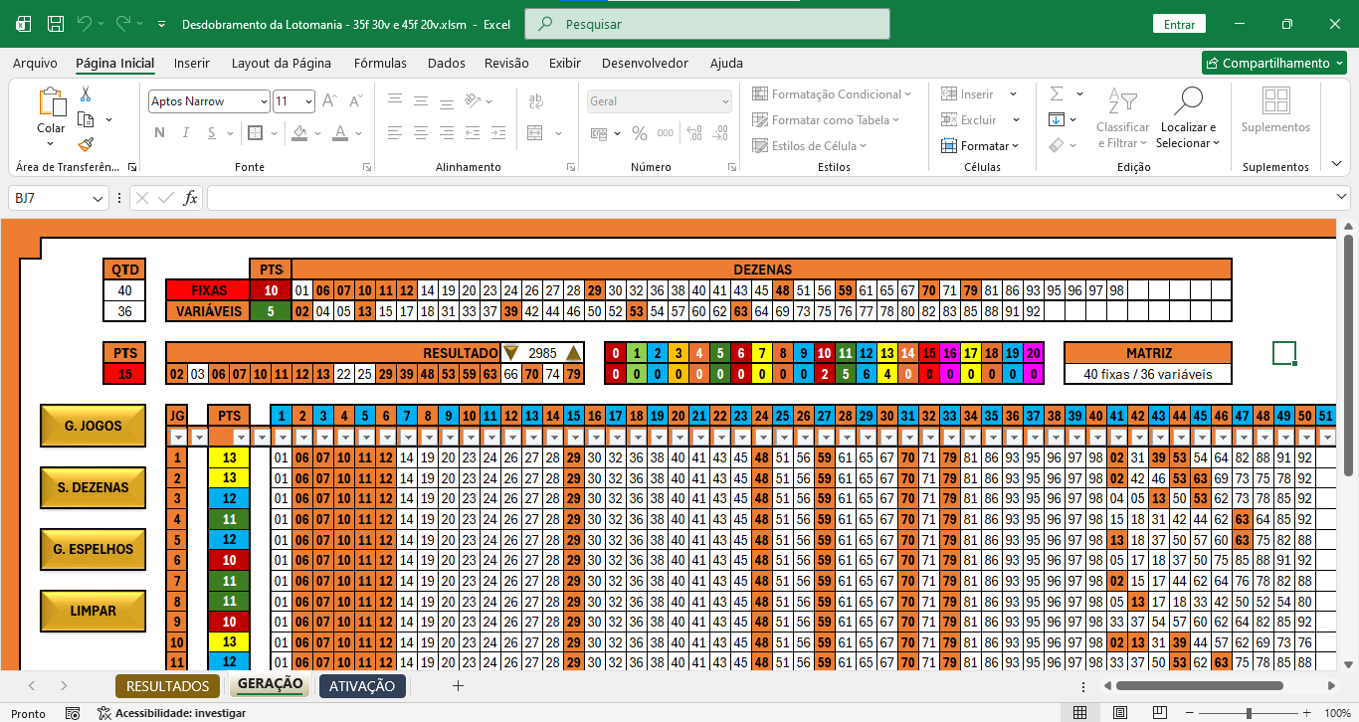Click the Cut scissors icon
This screenshot has height=722, width=1359.
(x=86, y=94)
